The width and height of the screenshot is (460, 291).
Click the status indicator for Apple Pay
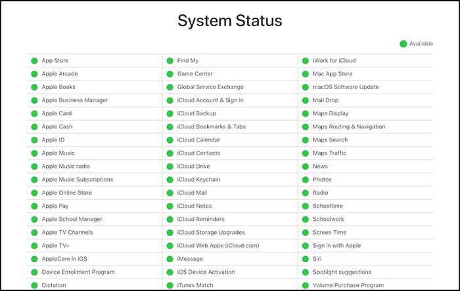click(34, 206)
